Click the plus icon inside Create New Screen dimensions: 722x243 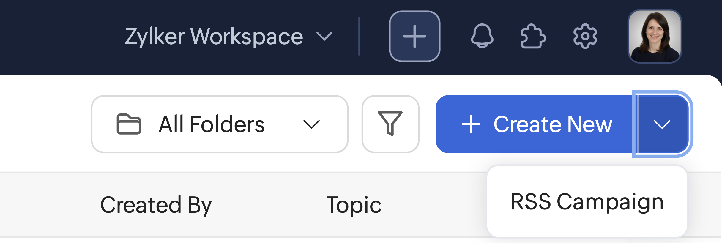coord(471,124)
